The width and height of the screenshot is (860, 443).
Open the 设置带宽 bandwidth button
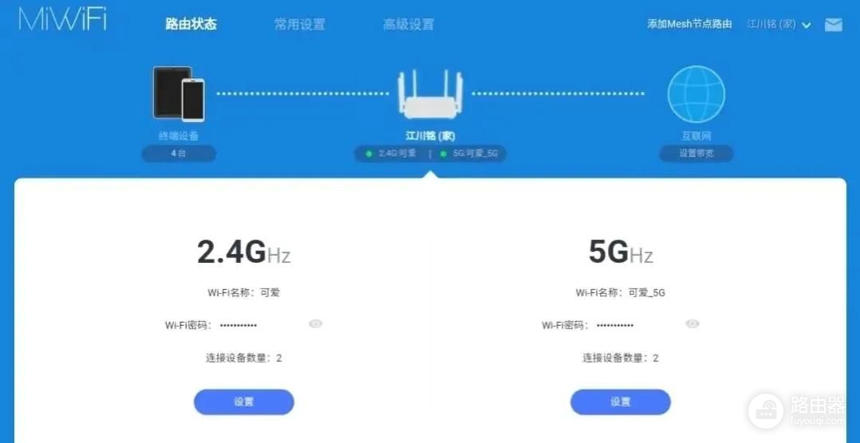coord(696,154)
